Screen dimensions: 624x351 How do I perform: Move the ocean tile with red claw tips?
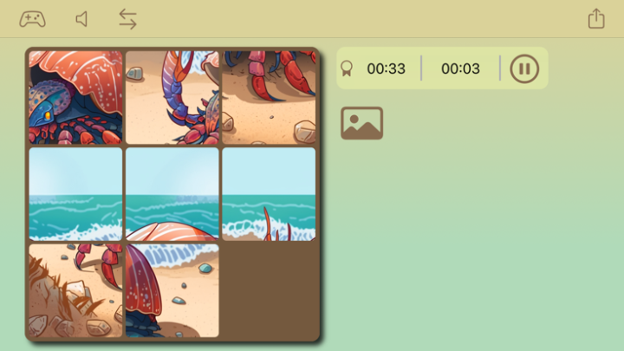click(x=269, y=194)
